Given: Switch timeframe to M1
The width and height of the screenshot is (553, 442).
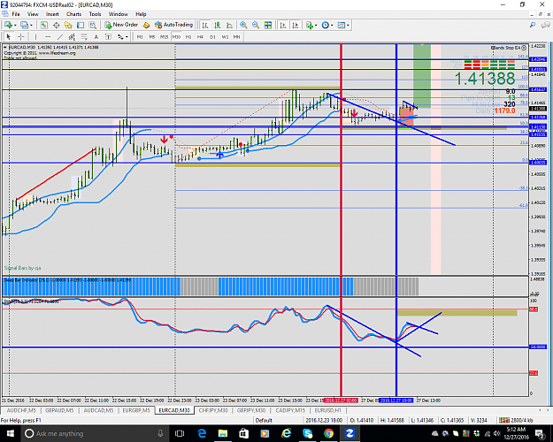Looking at the screenshot, I should [x=140, y=36].
